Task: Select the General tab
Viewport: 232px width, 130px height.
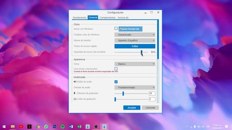Action: tap(93, 17)
